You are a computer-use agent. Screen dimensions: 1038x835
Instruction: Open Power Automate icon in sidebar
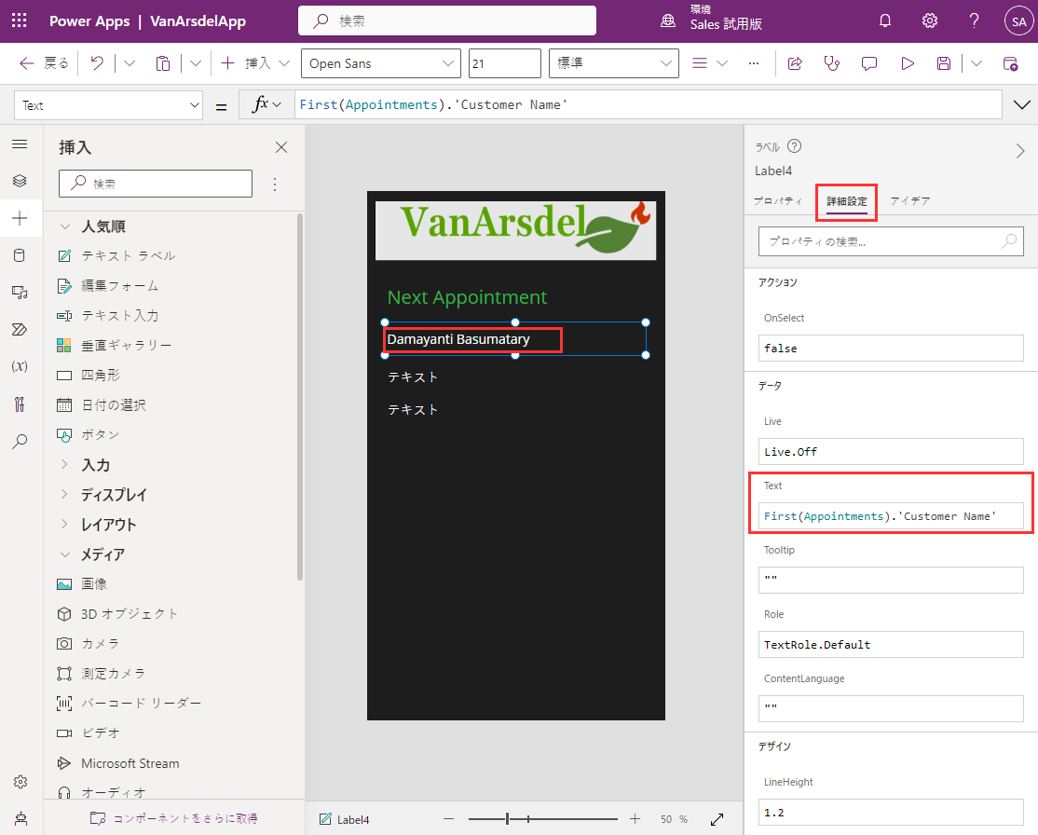(20, 329)
